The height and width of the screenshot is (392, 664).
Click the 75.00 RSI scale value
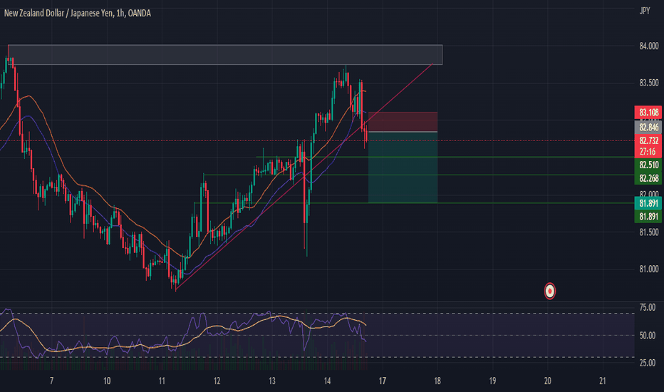[647, 307]
